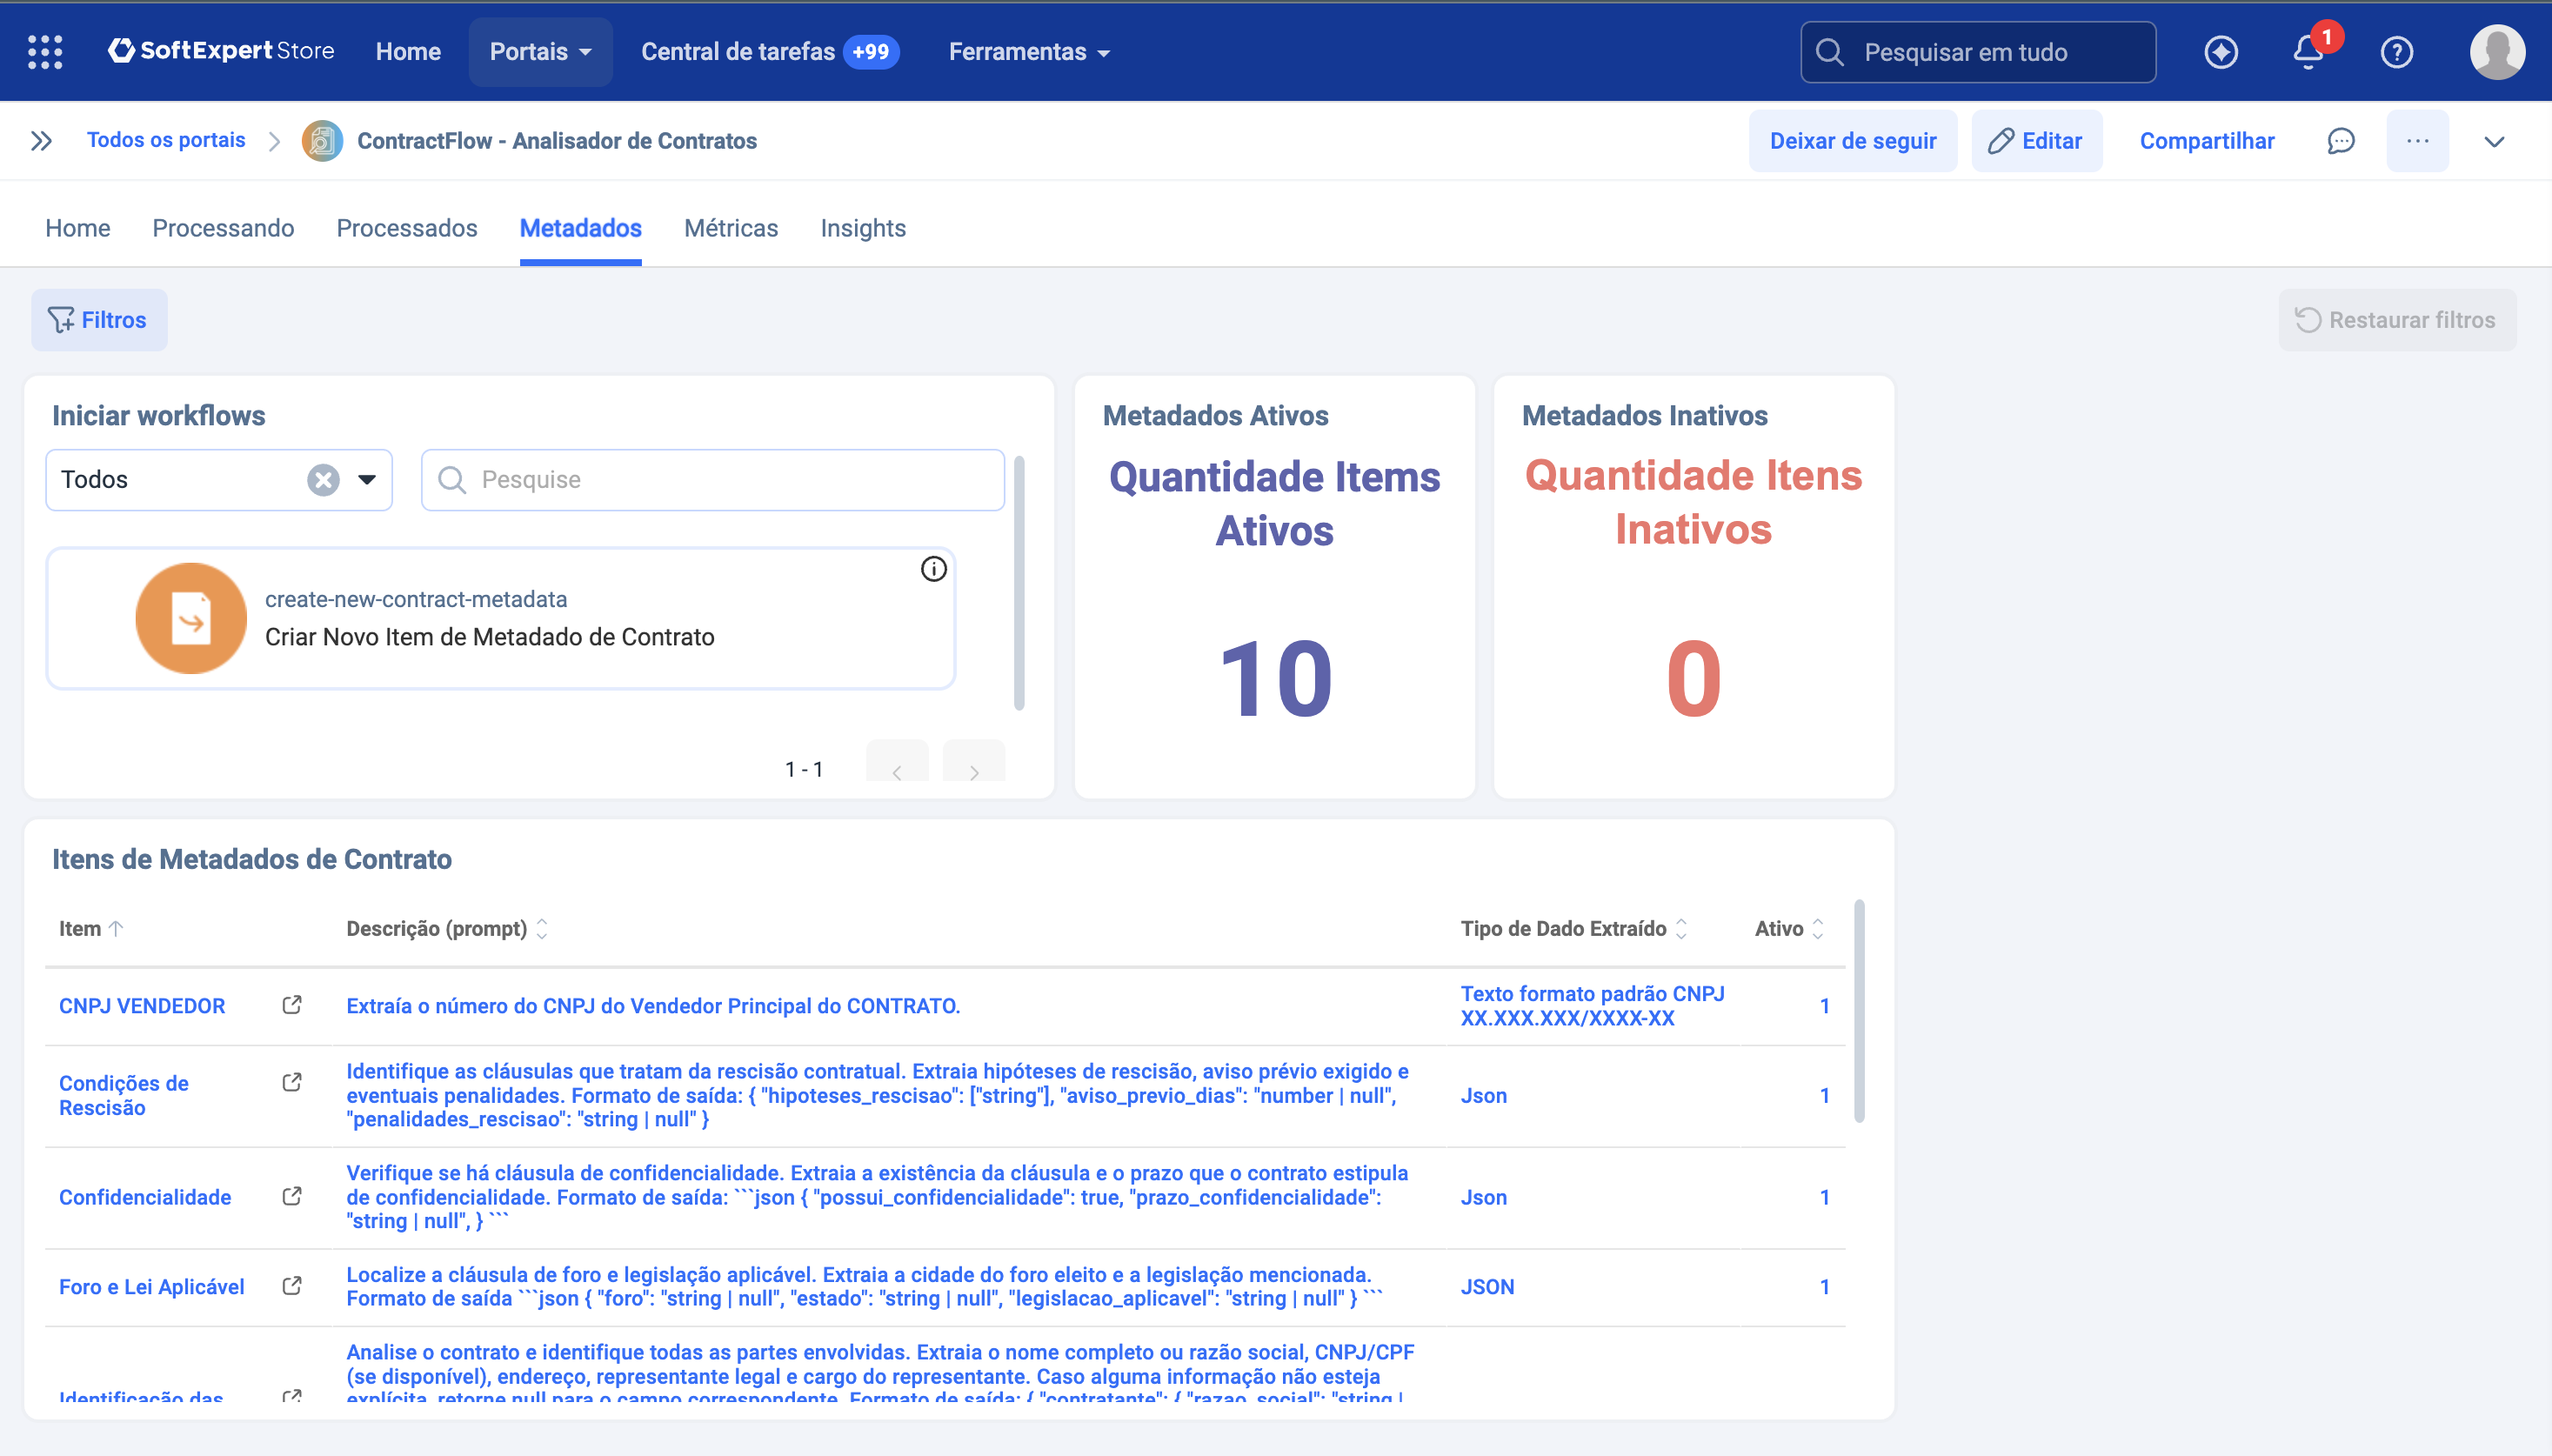Switch to the Insights tab

point(862,228)
